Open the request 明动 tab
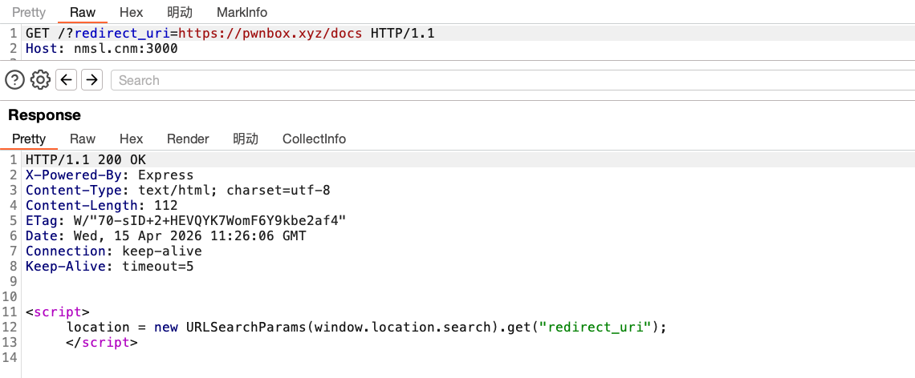The height and width of the screenshot is (378, 915). (x=180, y=13)
